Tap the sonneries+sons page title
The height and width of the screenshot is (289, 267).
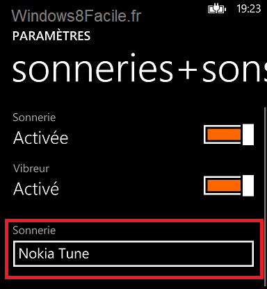tap(140, 69)
